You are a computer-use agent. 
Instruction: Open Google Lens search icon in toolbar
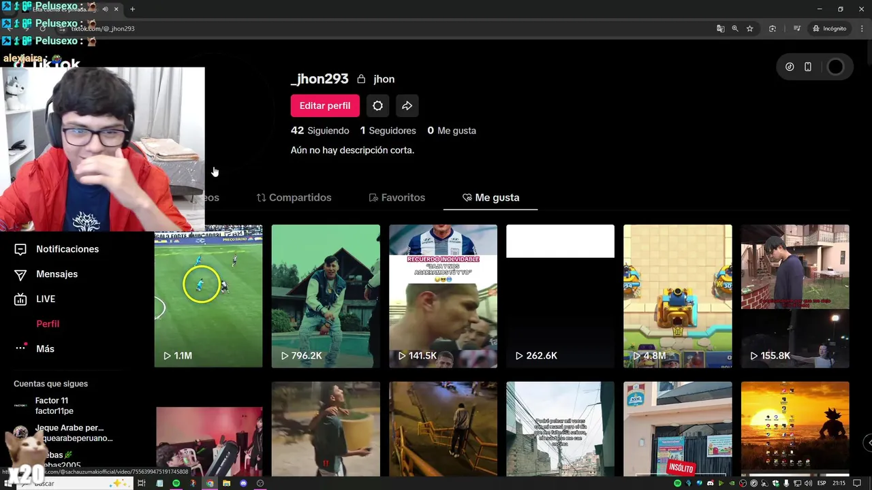tap(773, 29)
